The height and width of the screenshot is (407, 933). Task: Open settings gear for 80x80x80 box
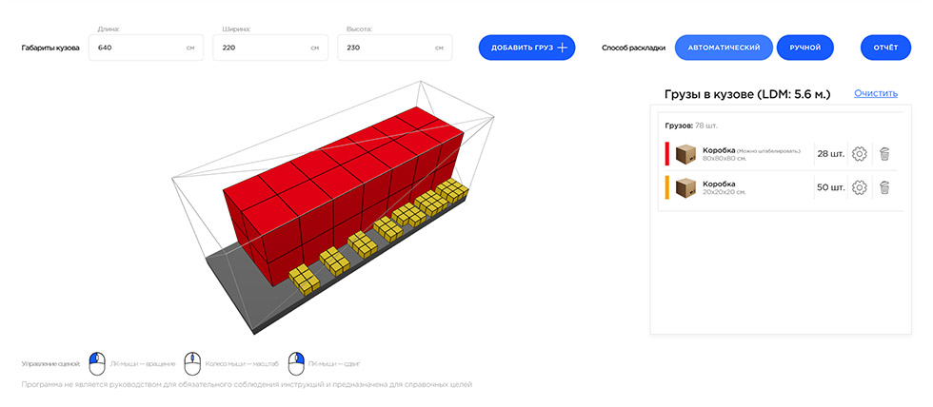[x=859, y=154]
